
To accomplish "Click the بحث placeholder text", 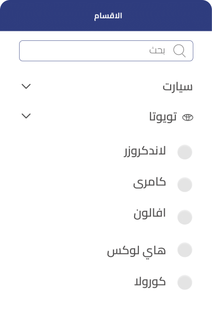I will point(157,50).
